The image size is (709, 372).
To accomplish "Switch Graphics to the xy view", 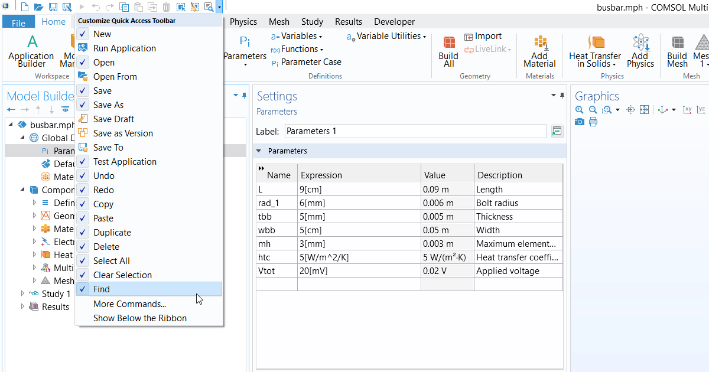I will [688, 109].
